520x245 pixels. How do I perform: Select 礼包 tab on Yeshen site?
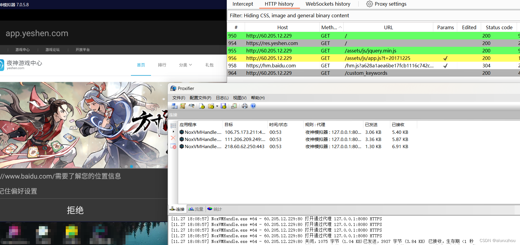click(209, 65)
